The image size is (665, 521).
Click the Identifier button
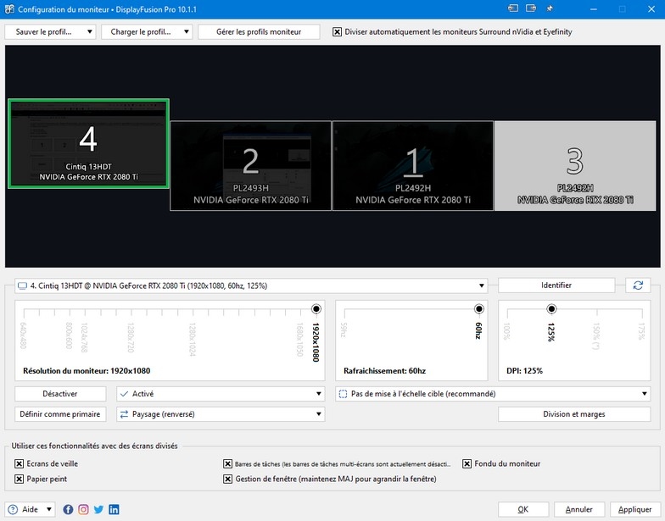coord(556,285)
